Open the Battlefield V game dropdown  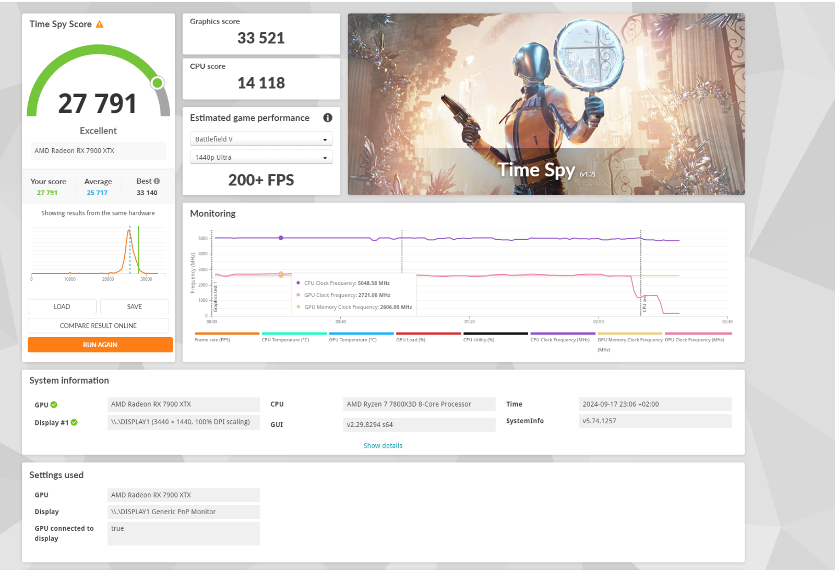pyautogui.click(x=261, y=139)
